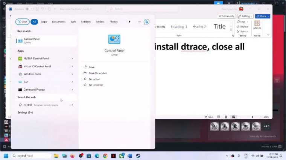Switch to the Apps search filter tab
This screenshot has width=286, height=160.
(44, 22)
